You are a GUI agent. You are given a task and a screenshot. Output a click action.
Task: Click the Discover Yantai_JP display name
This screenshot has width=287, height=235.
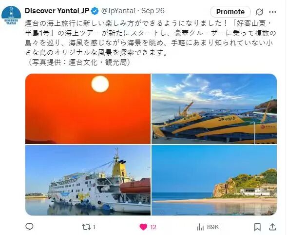[57, 11]
